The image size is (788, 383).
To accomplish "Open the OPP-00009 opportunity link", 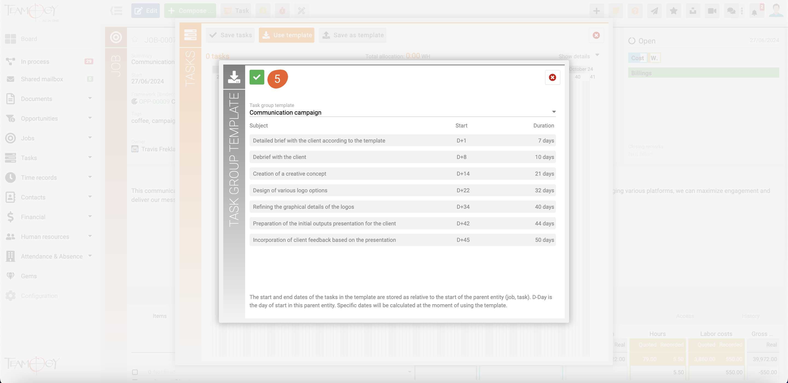I will (x=154, y=101).
